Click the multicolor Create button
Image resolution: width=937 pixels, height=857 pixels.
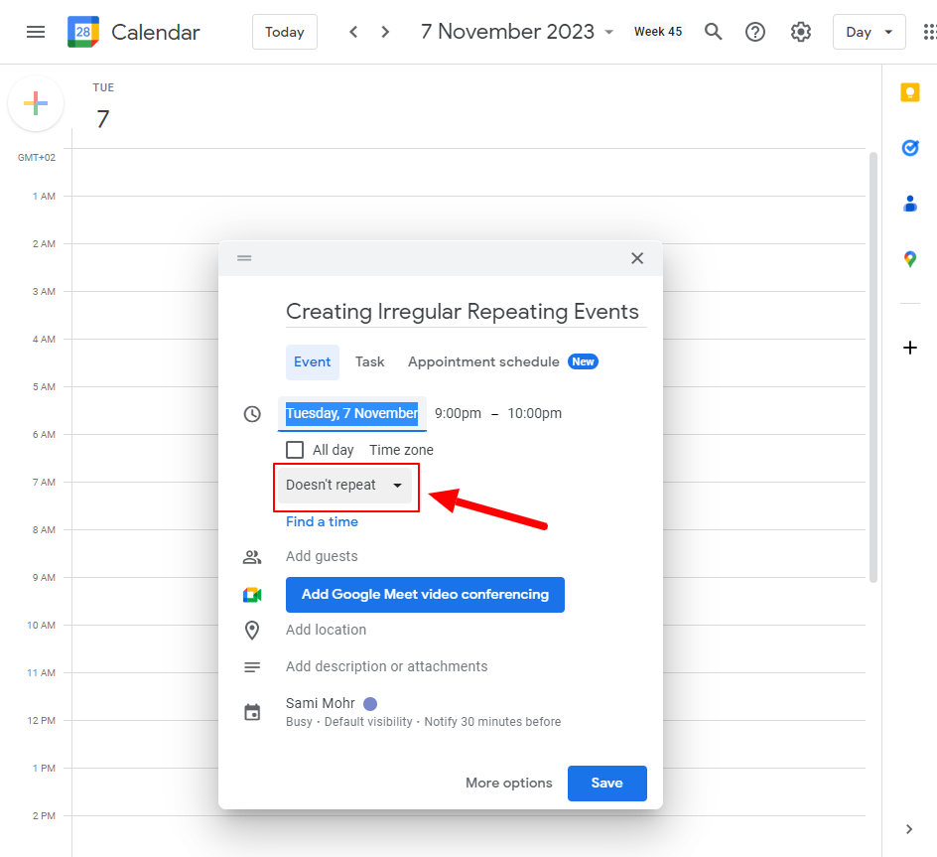[36, 102]
